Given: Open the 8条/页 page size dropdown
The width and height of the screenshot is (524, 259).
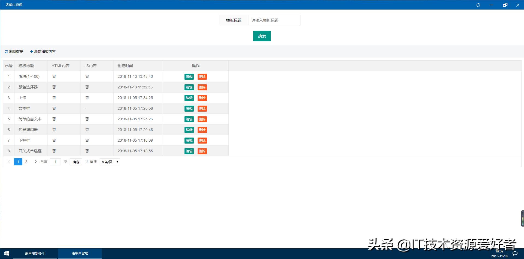Looking at the screenshot, I should 109,162.
